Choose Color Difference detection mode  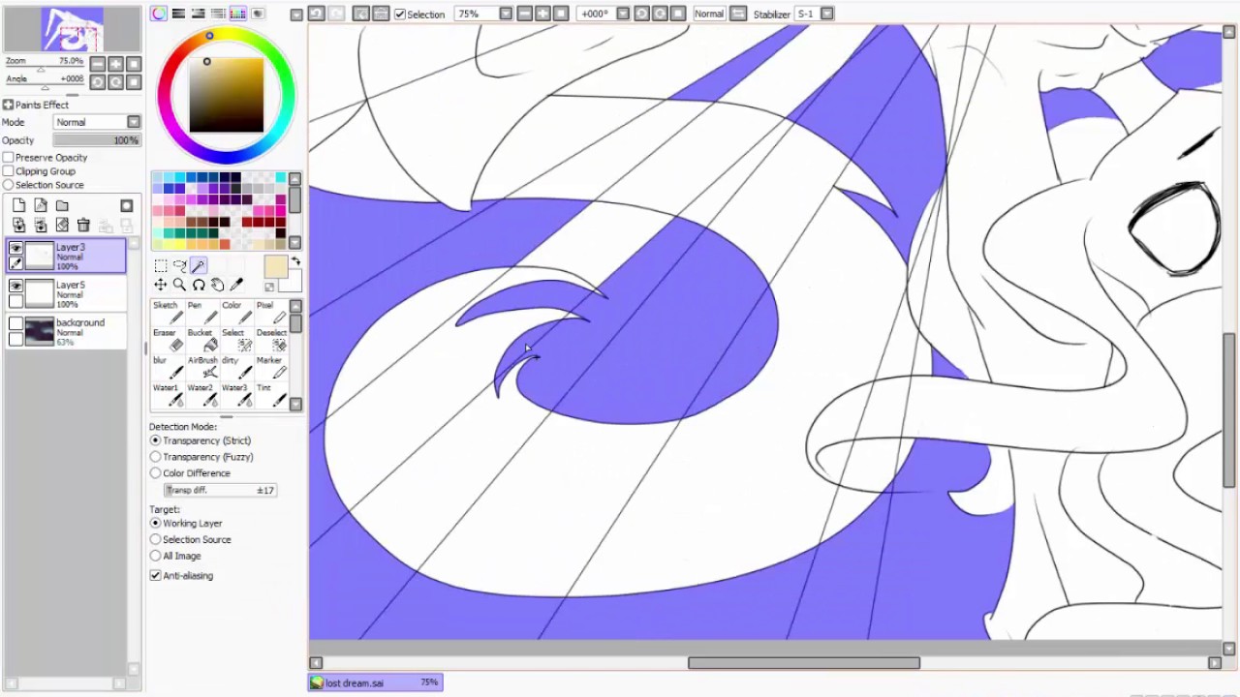pos(155,473)
